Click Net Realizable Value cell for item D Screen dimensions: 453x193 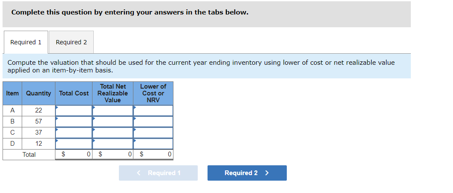(113, 144)
